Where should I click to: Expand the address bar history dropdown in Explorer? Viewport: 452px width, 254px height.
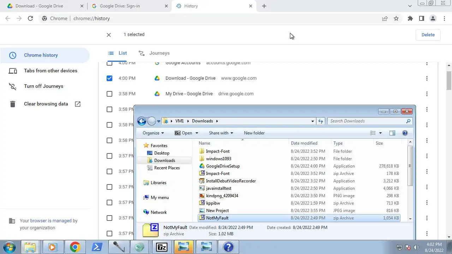[313, 121]
